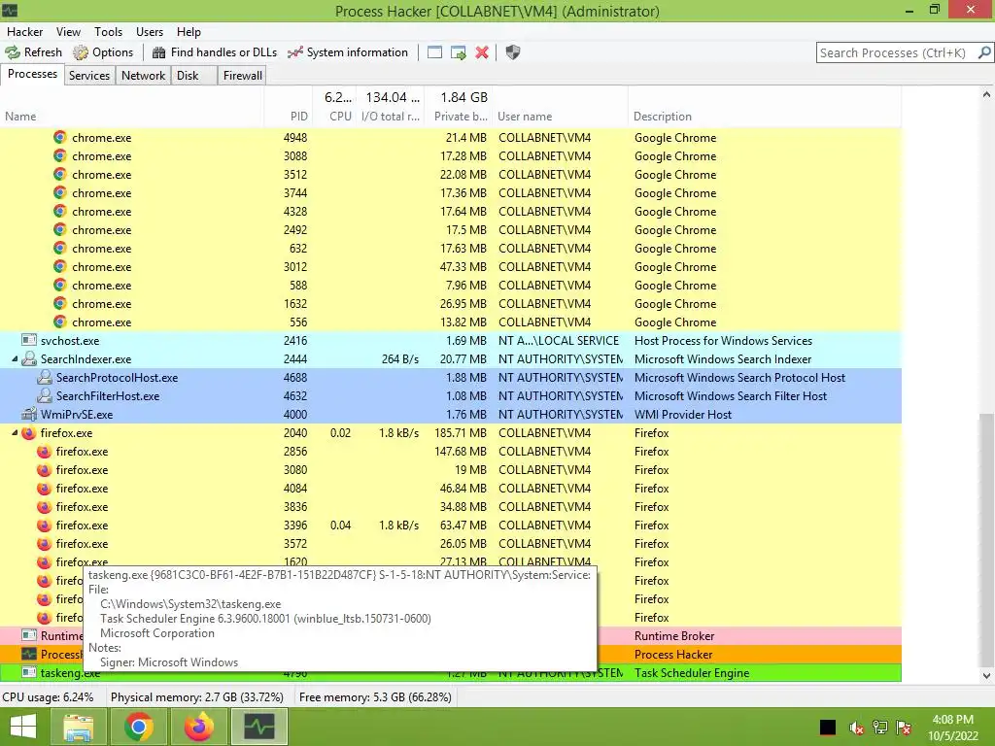Click the shield icon in toolbar
This screenshot has height=746, width=995.
(x=513, y=52)
